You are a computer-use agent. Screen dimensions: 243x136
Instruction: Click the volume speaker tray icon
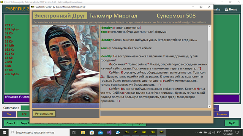click(214, 133)
